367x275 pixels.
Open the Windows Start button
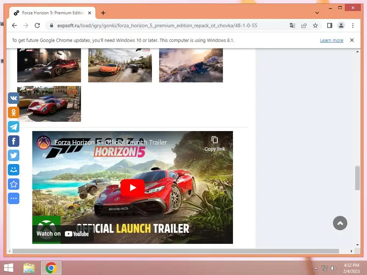tap(9, 268)
